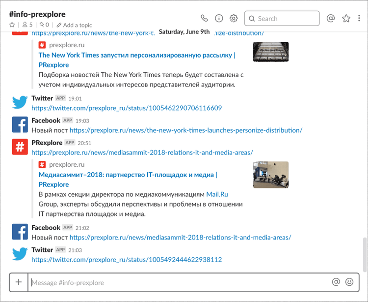Click the Facebook sender name at 19:03
This screenshot has height=302, width=368.
46,121
